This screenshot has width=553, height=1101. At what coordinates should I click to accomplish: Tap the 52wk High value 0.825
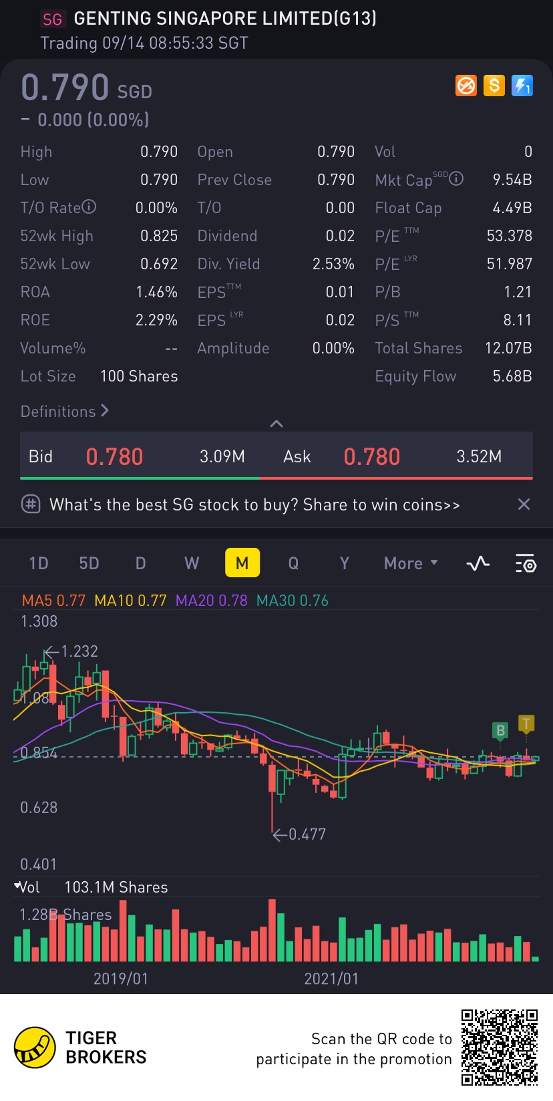coord(159,236)
